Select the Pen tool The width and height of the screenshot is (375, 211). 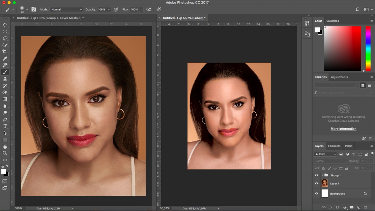click(5, 120)
